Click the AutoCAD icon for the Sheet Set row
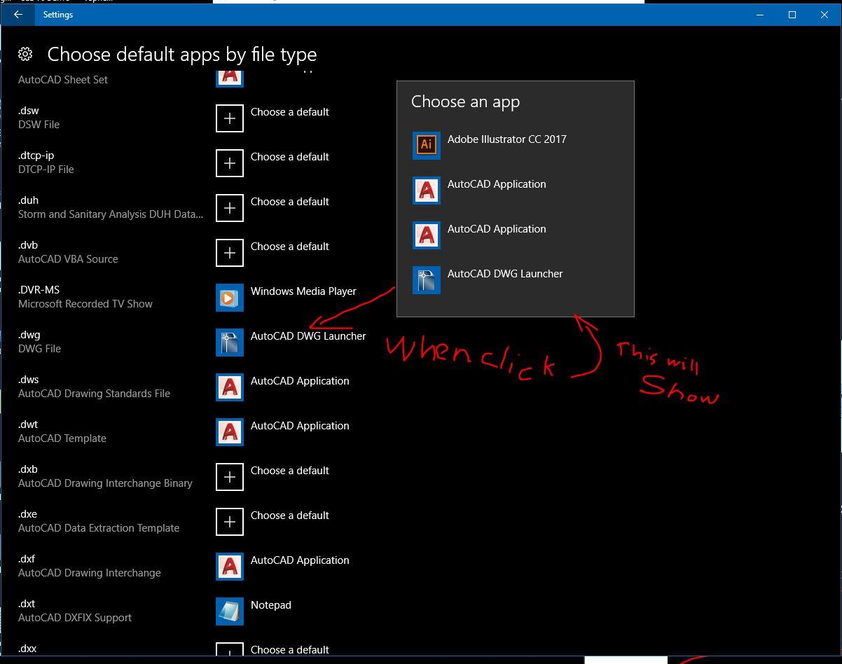 click(x=230, y=78)
